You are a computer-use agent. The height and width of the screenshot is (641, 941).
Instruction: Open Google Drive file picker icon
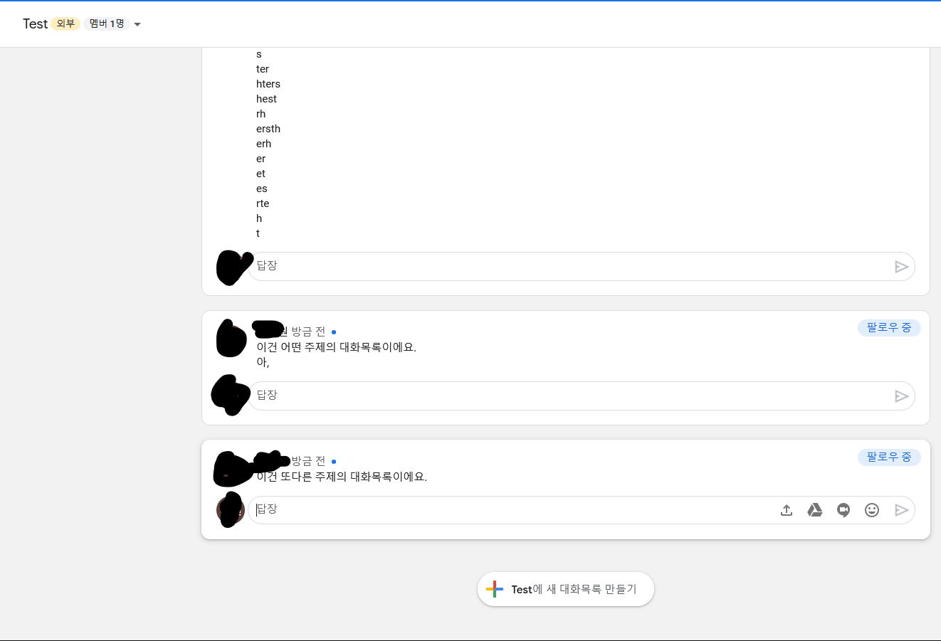point(815,510)
